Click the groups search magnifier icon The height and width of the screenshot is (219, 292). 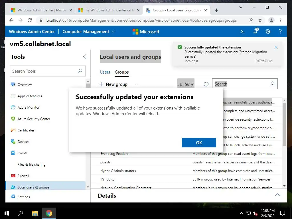click(272, 84)
